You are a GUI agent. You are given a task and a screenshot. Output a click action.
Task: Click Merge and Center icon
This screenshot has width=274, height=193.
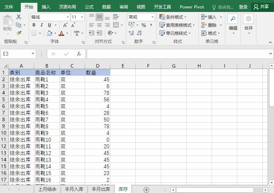click(x=116, y=25)
